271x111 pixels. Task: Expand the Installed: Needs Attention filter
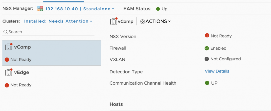pos(58,21)
